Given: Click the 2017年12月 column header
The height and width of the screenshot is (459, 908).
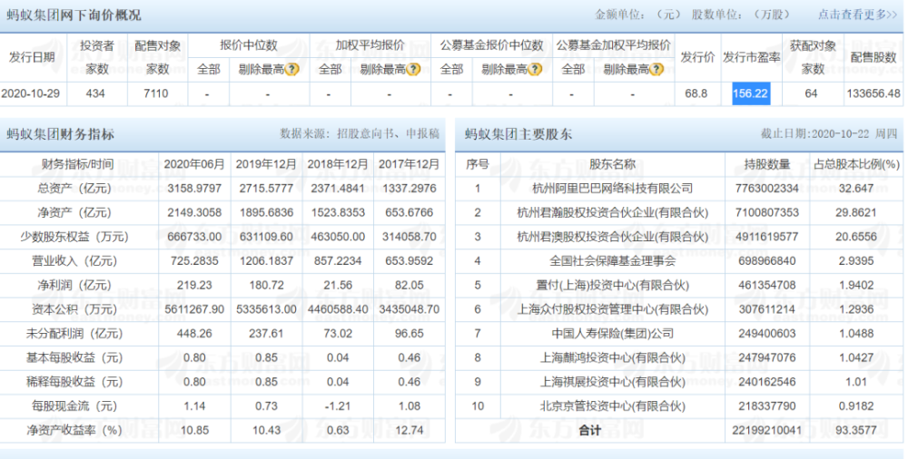Looking at the screenshot, I should tap(409, 164).
